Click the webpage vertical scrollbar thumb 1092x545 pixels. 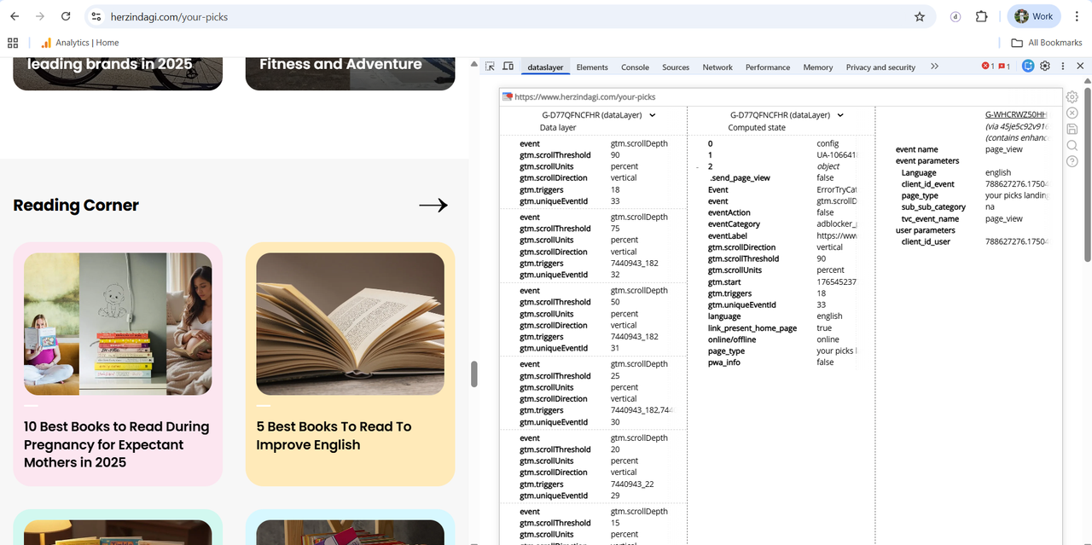tap(474, 374)
